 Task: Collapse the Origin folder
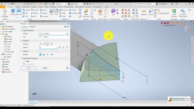tap(1, 34)
